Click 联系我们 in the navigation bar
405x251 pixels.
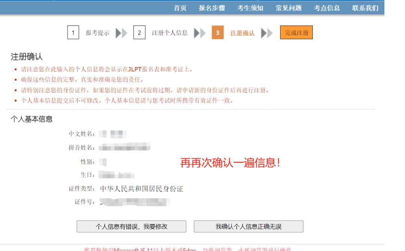[x=365, y=8]
